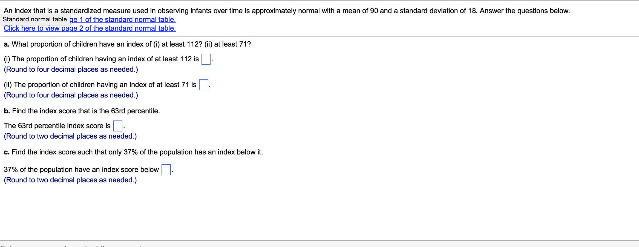Click the part c 37% question text
Image resolution: width=639 pixels, height=247 pixels.
coord(133,152)
